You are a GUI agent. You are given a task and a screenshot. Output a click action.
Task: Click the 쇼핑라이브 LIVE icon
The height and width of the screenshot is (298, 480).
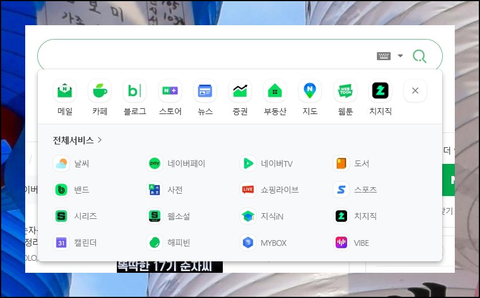point(248,190)
